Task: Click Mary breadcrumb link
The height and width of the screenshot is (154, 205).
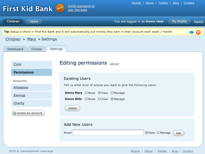Action: 32,39
